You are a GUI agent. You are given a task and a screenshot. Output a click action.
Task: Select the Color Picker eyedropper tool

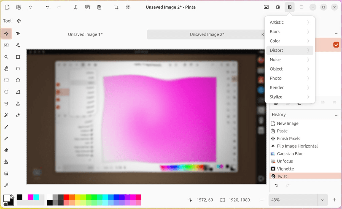click(6, 185)
